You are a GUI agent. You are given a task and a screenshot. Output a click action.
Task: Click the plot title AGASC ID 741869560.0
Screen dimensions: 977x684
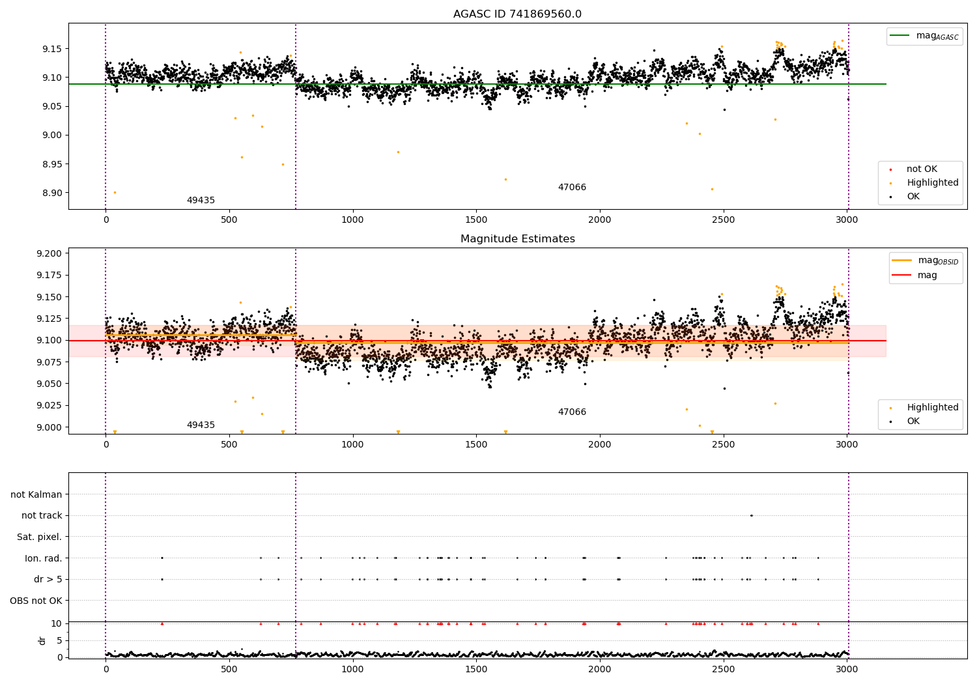[517, 14]
